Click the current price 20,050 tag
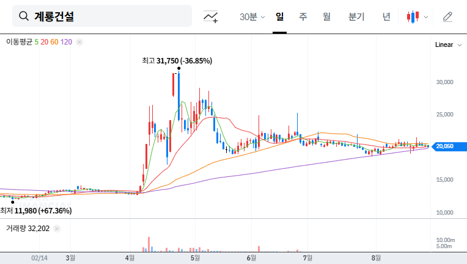Screen dimensions: 467x264 click(x=449, y=146)
